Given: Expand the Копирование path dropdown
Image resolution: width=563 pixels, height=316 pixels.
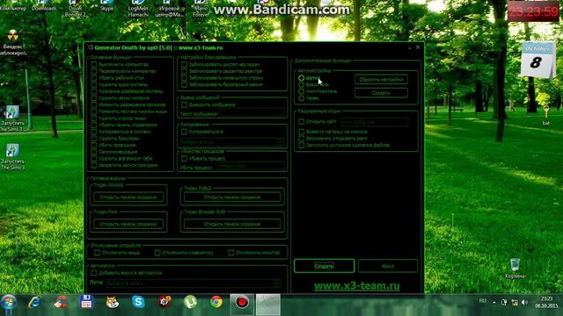Looking at the screenshot, I should click(x=281, y=142).
